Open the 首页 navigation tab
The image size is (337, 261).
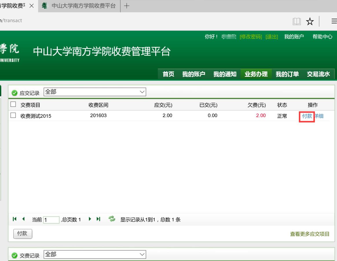click(168, 74)
